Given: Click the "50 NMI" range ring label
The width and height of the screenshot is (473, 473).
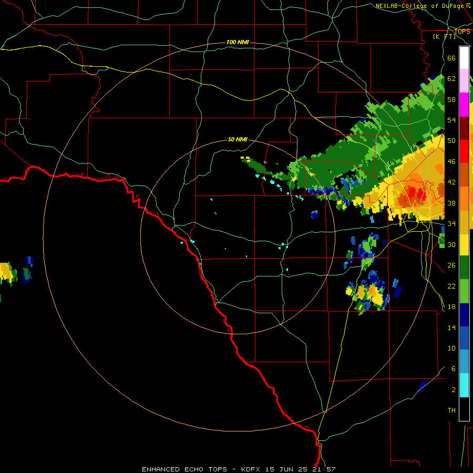Looking at the screenshot, I should click(238, 139).
